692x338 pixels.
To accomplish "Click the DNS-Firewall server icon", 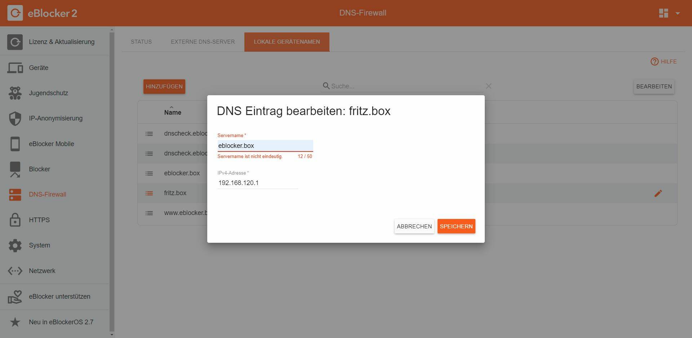I will click(15, 195).
